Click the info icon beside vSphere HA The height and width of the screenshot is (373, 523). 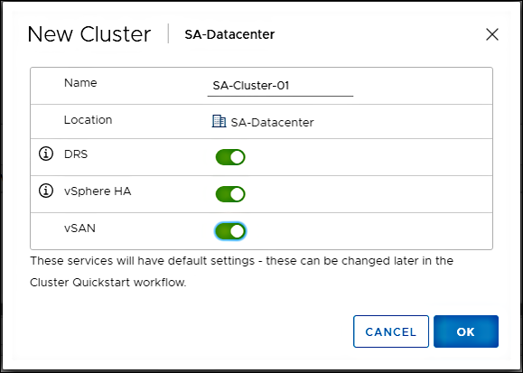click(46, 191)
